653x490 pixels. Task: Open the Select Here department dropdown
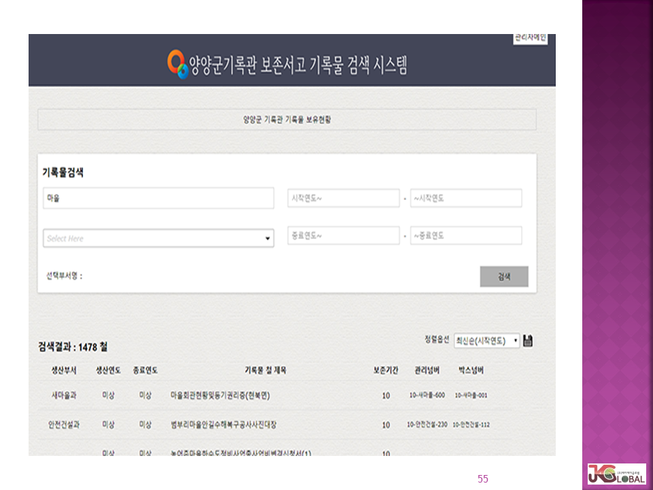[158, 238]
